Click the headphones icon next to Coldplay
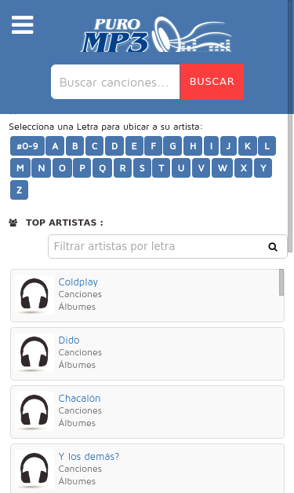Screen dimensions: 294x493 pos(34,295)
